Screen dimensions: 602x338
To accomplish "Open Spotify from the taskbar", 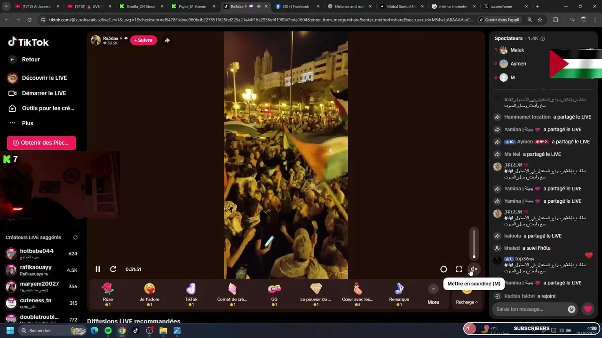I will [108, 330].
